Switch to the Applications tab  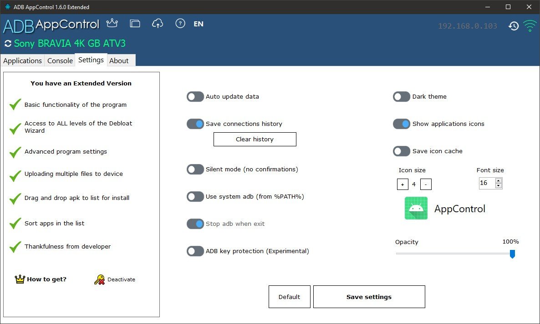(22, 60)
